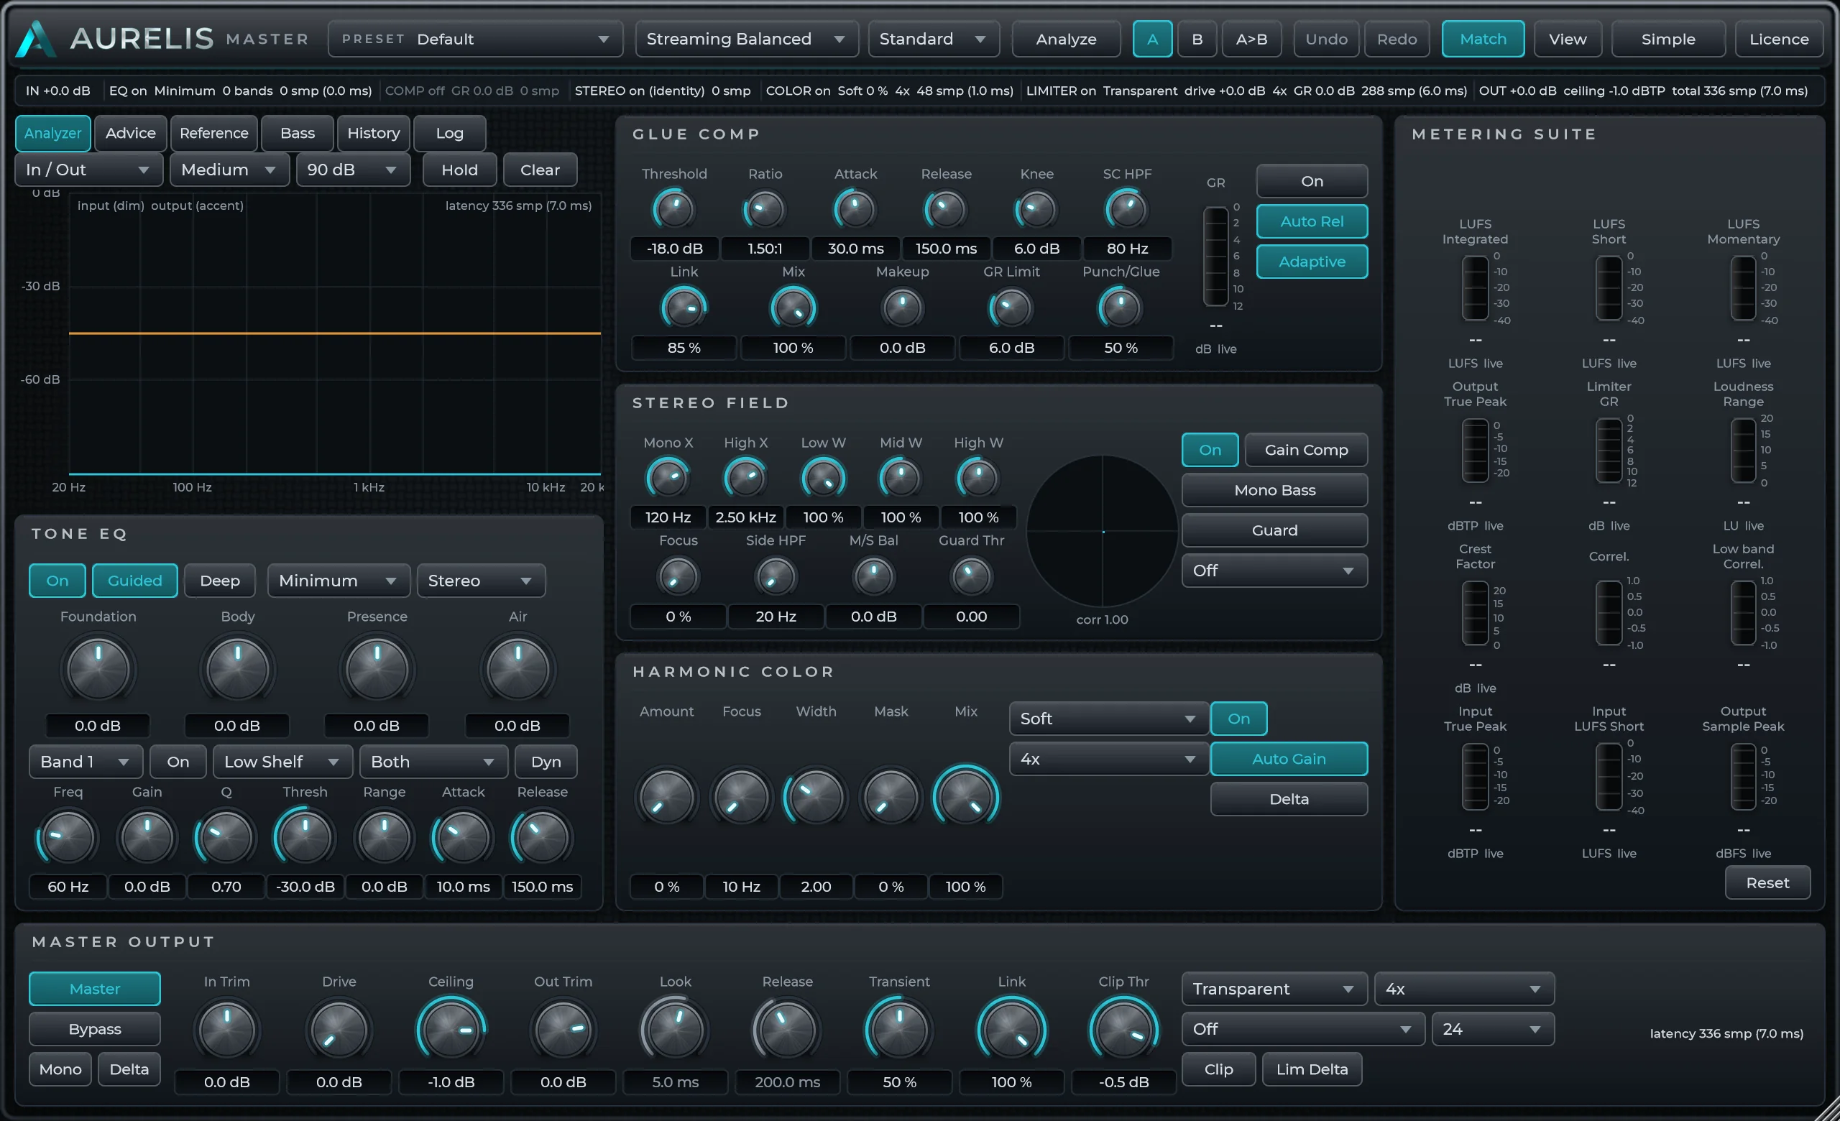Click the Air knob
Screen dimensions: 1840x1121
pyautogui.click(x=517, y=670)
